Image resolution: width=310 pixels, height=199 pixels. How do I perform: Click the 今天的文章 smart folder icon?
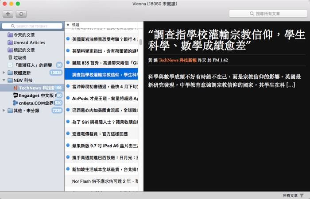[10, 35]
